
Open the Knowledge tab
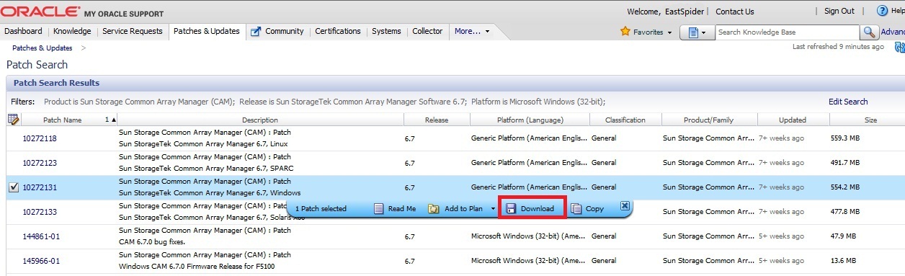pos(72,32)
